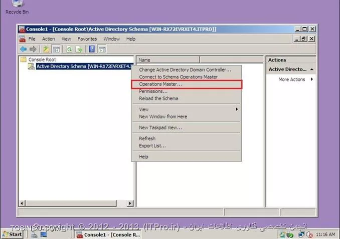Viewport: 340px width, 239px height.
Task: Choose Permissions... in context menu
Action: pyautogui.click(x=186, y=91)
